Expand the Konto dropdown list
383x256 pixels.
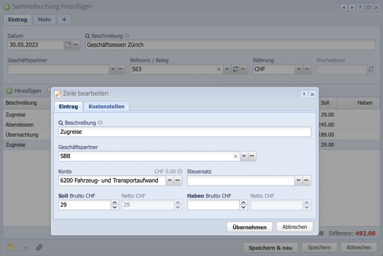coord(170,180)
